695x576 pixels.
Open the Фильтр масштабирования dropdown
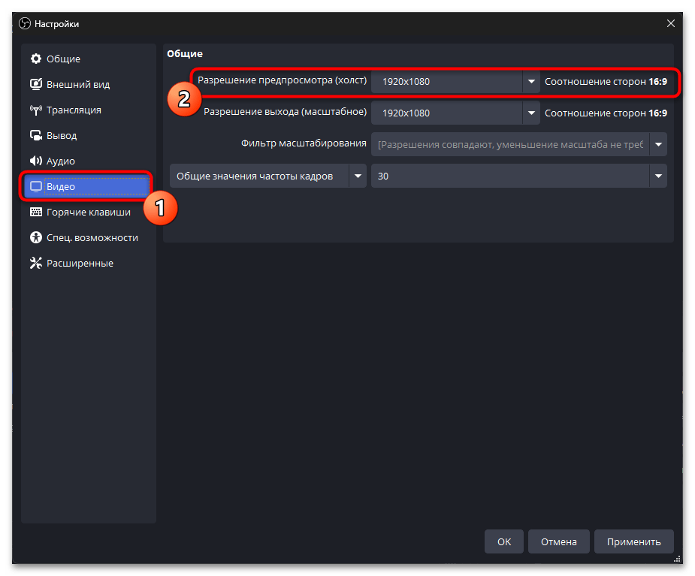[x=658, y=145]
